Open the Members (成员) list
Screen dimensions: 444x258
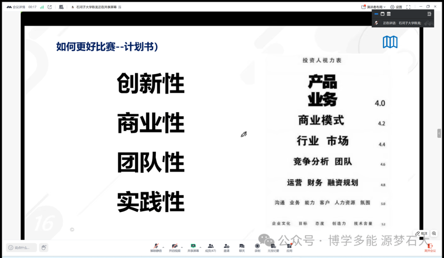(x=210, y=247)
